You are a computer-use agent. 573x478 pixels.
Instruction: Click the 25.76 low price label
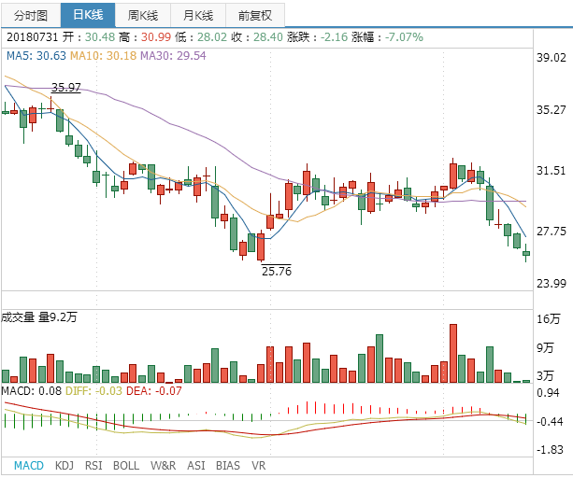click(x=277, y=271)
